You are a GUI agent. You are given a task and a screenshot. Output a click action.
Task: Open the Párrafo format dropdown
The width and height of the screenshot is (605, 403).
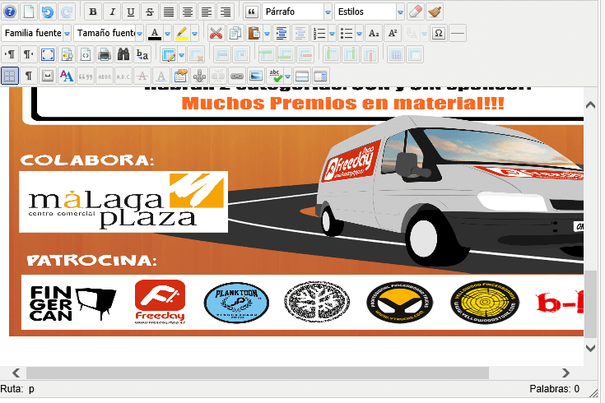click(297, 12)
